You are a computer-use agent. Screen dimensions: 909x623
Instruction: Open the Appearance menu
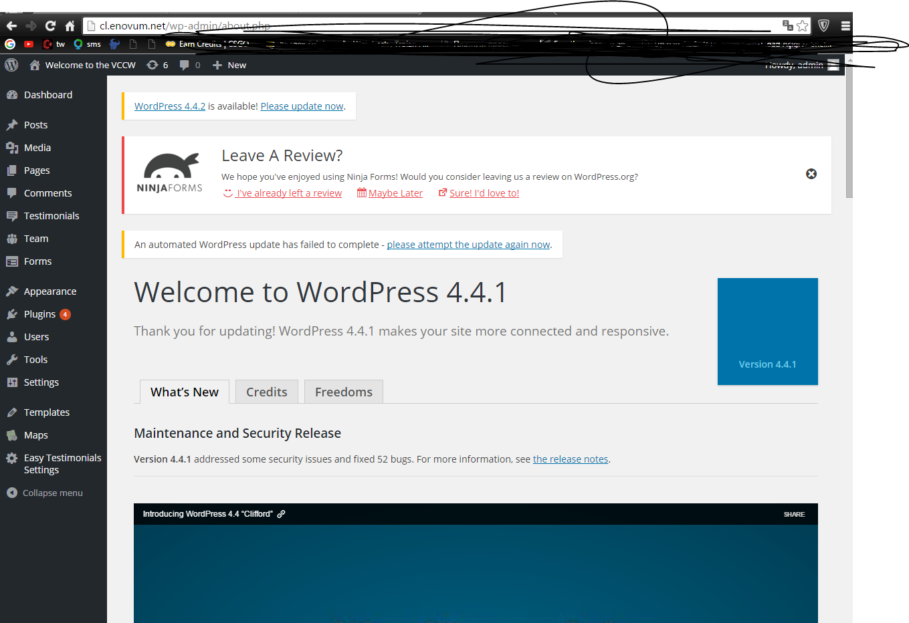pyautogui.click(x=54, y=291)
